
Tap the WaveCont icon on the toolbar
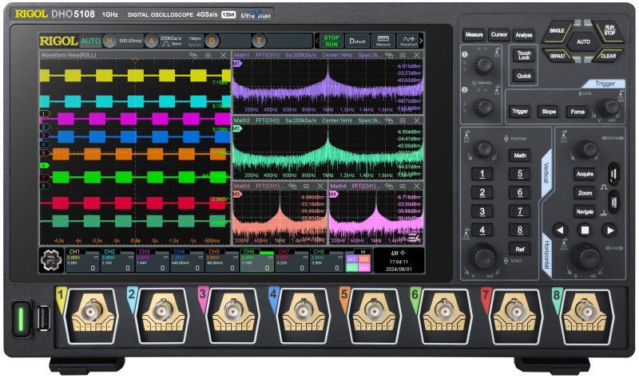[x=408, y=41]
